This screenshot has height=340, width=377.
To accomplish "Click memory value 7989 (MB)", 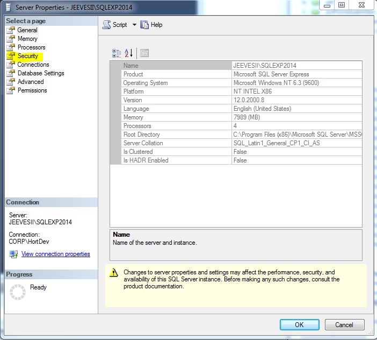I will pos(247,117).
